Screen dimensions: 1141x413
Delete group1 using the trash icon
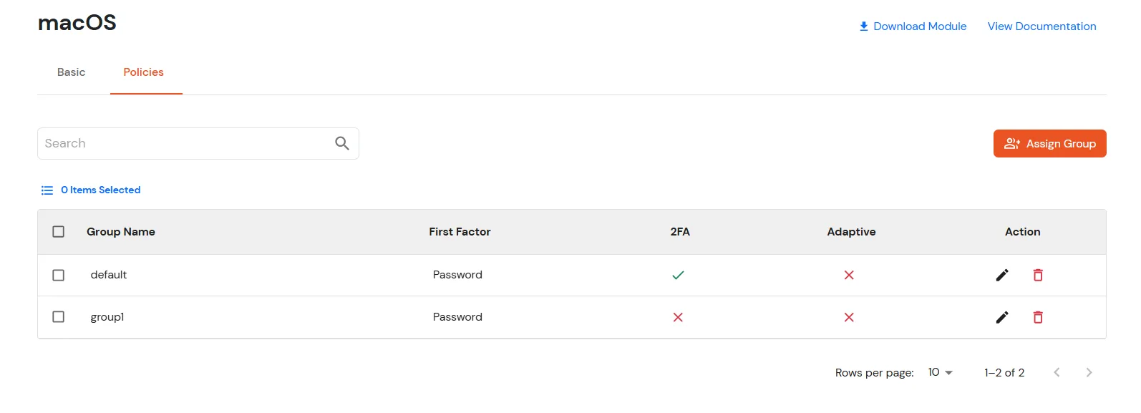click(x=1038, y=317)
